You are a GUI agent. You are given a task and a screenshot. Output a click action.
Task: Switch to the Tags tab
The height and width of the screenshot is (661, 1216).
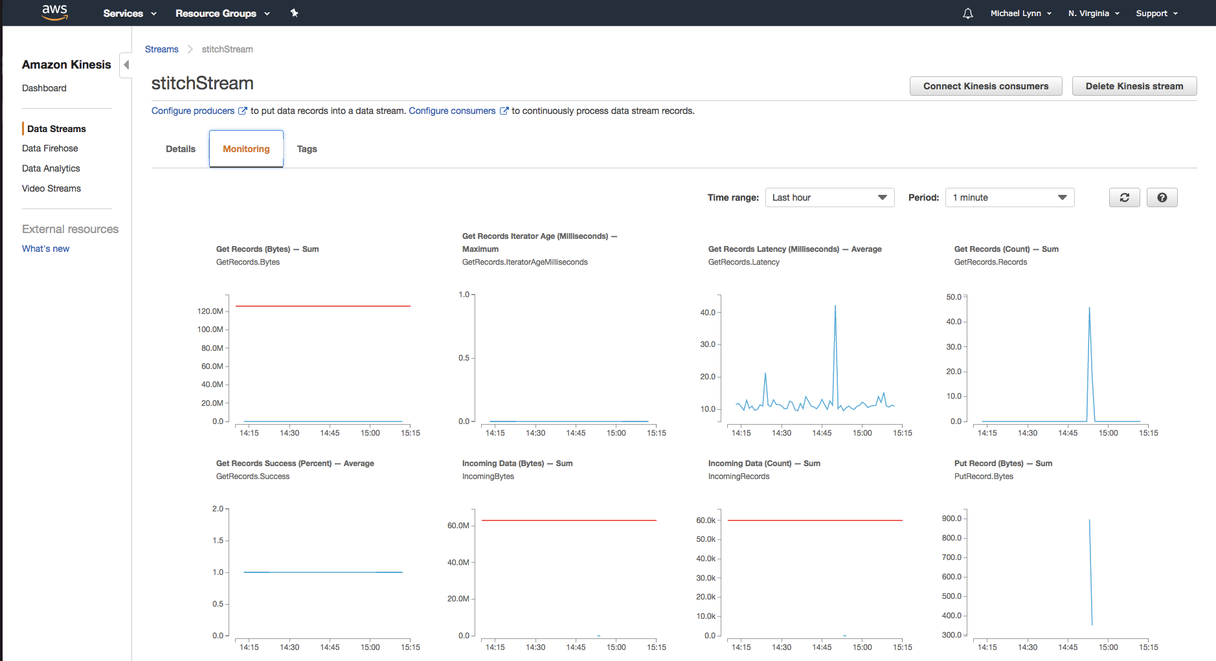click(x=307, y=149)
